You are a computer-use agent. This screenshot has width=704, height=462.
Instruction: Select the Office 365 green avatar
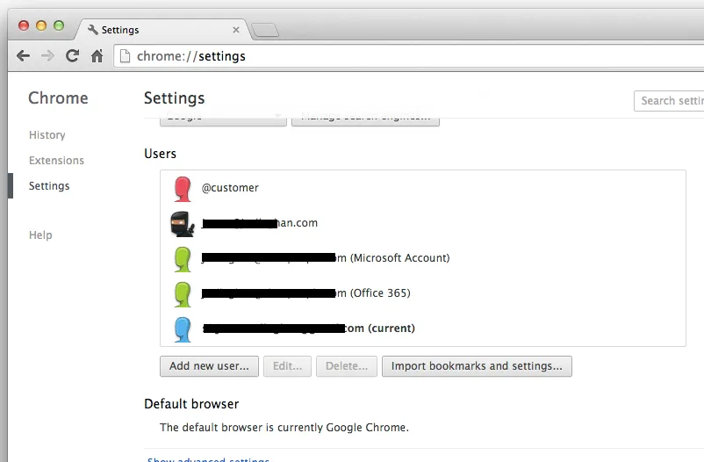(x=183, y=294)
